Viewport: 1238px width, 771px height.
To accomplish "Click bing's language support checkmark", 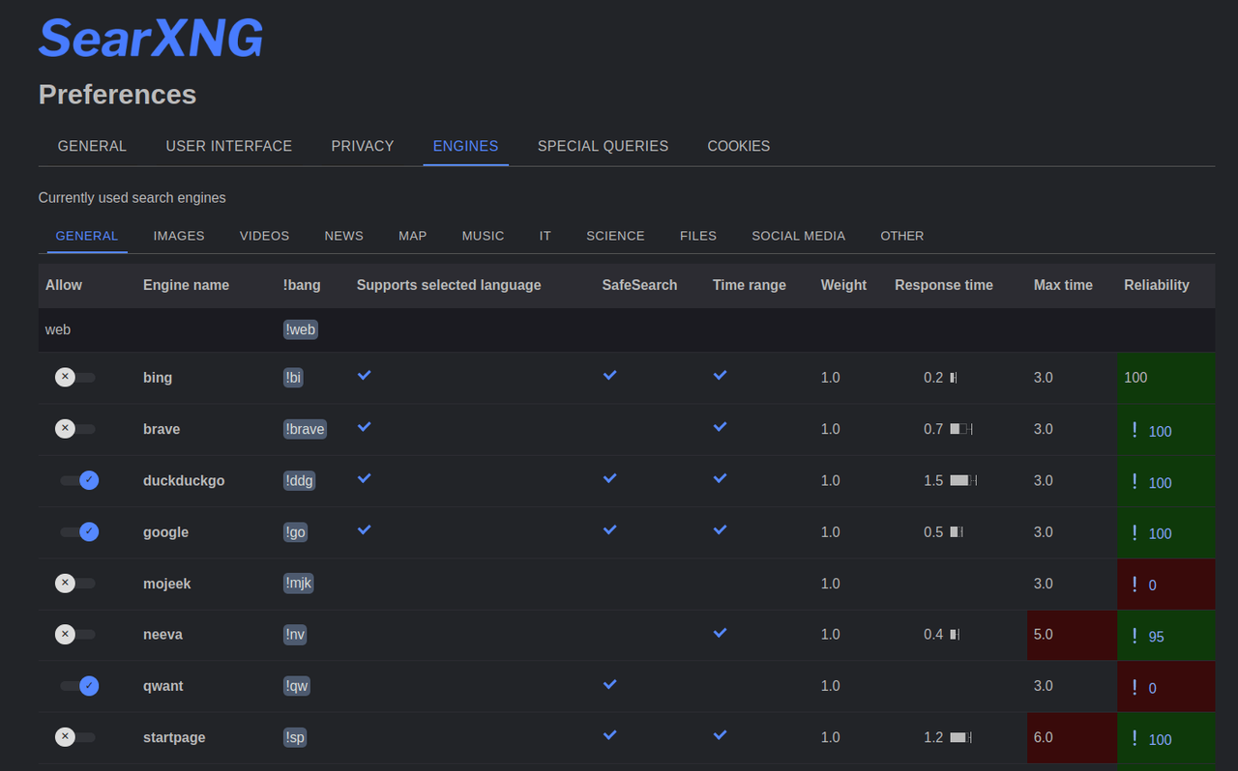I will tap(365, 375).
